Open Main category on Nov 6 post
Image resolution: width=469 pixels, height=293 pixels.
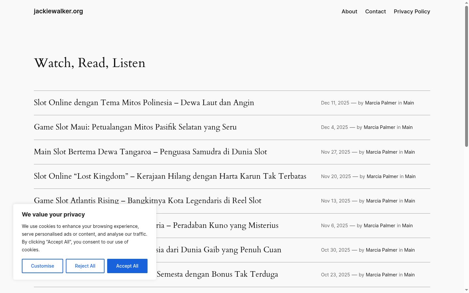[407, 226]
